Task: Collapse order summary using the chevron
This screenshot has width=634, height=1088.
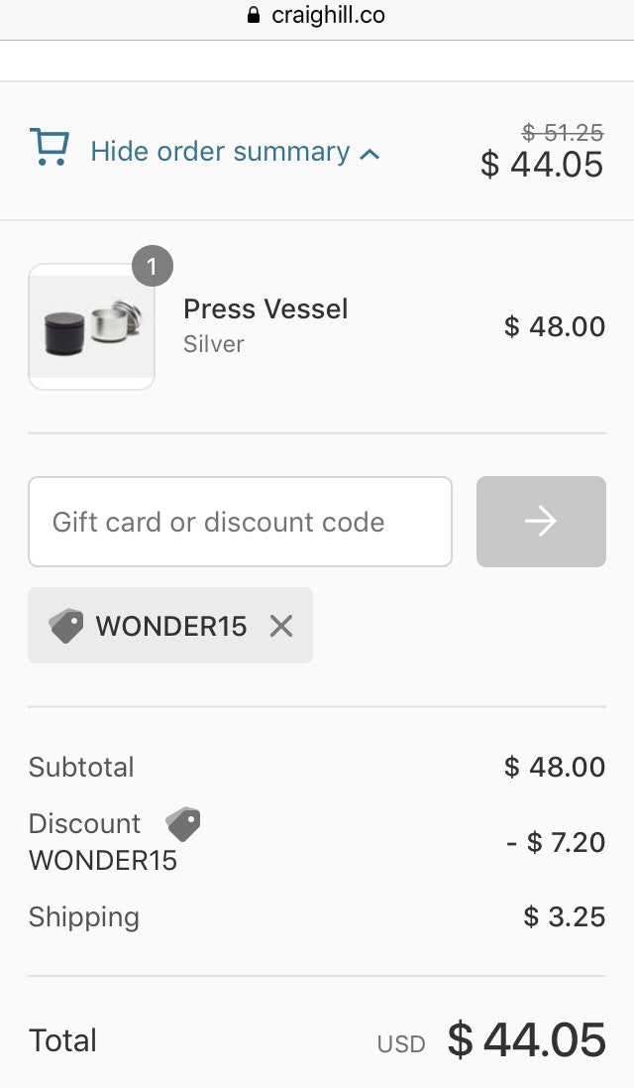Action: coord(370,154)
